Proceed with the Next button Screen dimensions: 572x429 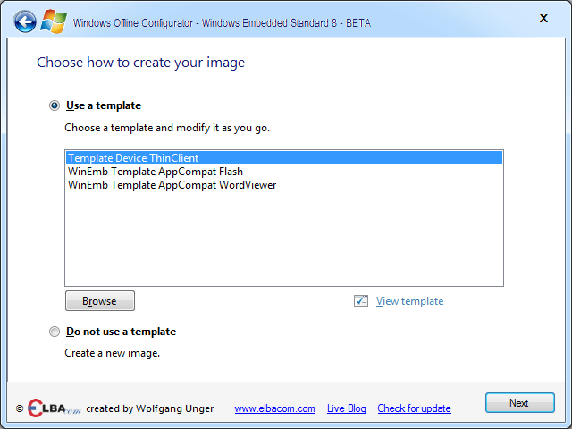point(520,403)
